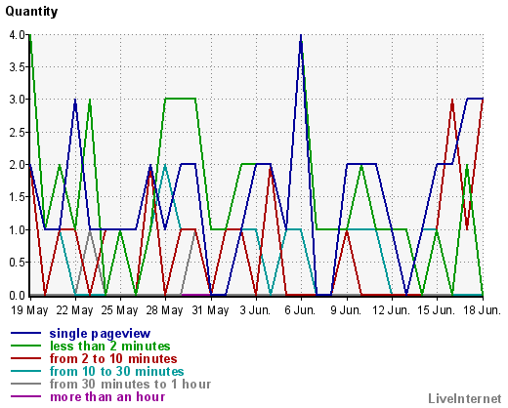
Task: Click the teal legend line swatch
Action: (25, 371)
